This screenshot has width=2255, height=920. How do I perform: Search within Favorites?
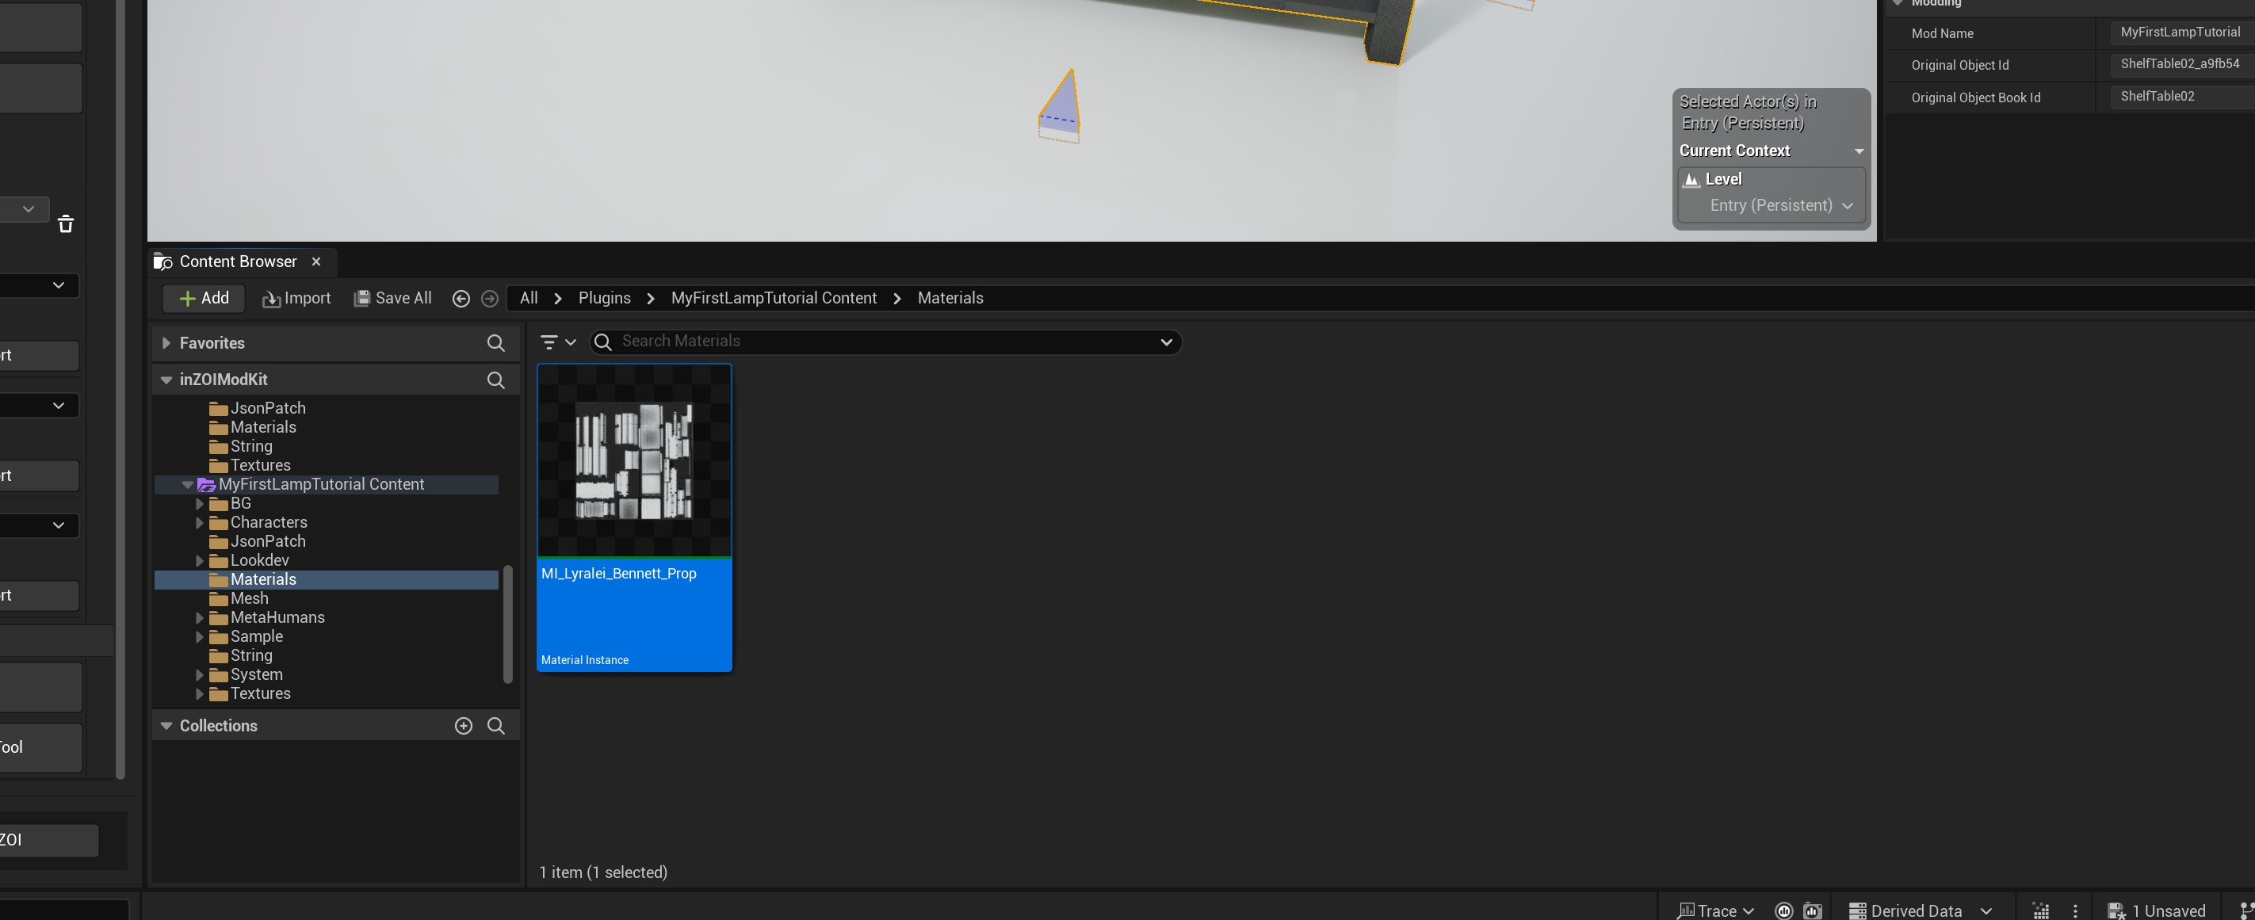(x=495, y=343)
